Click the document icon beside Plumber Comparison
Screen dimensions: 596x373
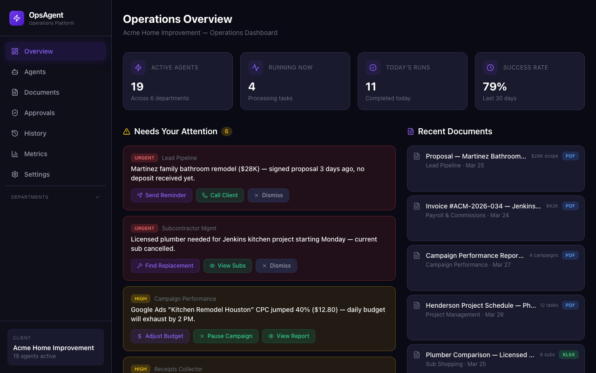tap(416, 355)
